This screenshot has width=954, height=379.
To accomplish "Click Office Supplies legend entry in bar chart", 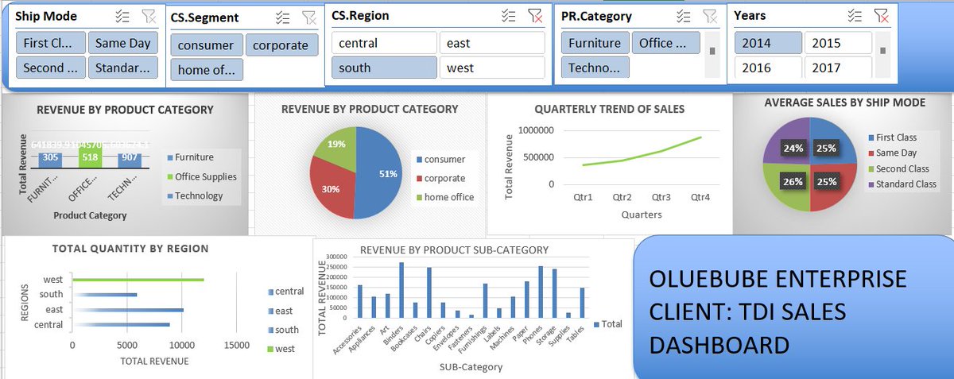I will coord(200,176).
